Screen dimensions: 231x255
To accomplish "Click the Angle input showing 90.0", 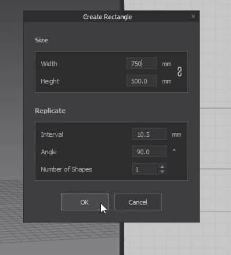I will tap(149, 152).
